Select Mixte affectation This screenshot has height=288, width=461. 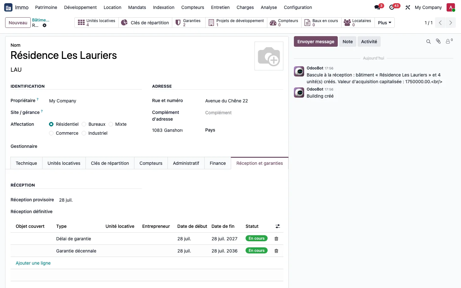point(111,124)
